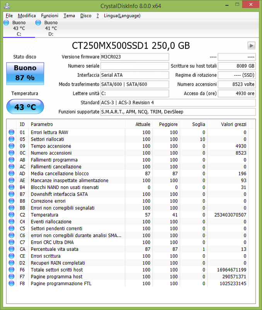Click the Buono 87 % health status button

[25, 74]
